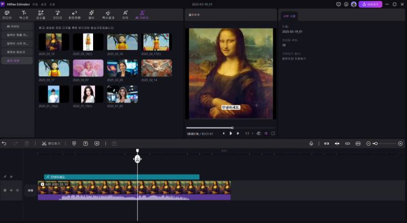
Task: Select the painting thumbnail 2025_02_14
Action: [x=157, y=68]
